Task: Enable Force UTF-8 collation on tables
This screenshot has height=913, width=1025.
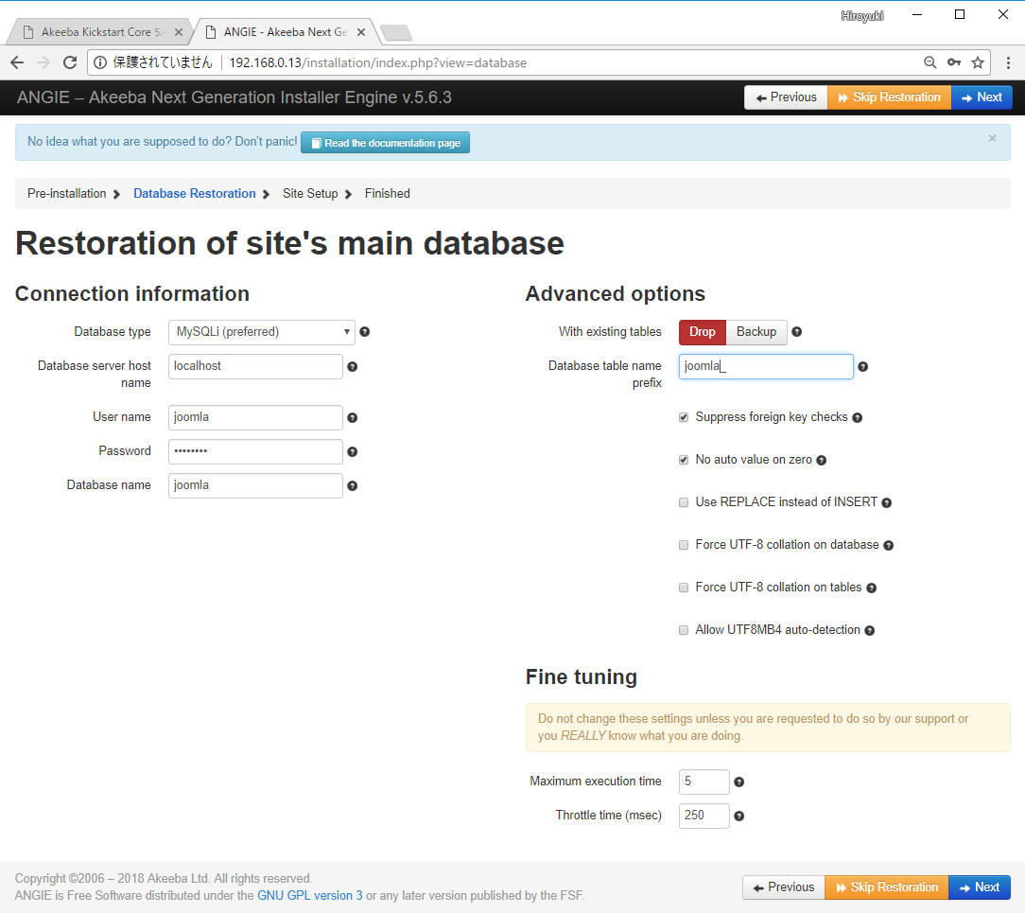Action: tap(684, 588)
